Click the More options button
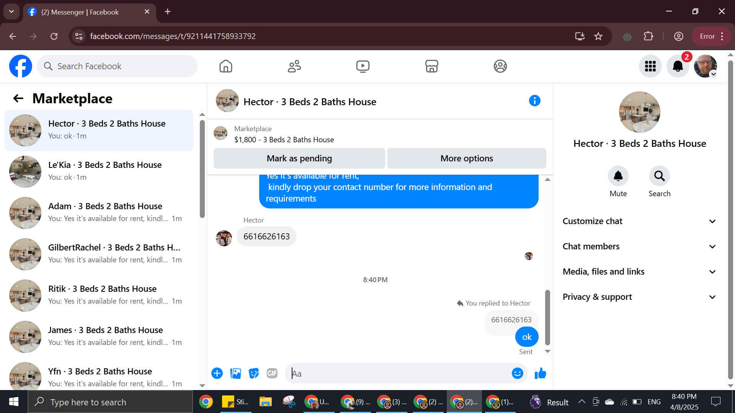This screenshot has height=413, width=735. tap(466, 158)
